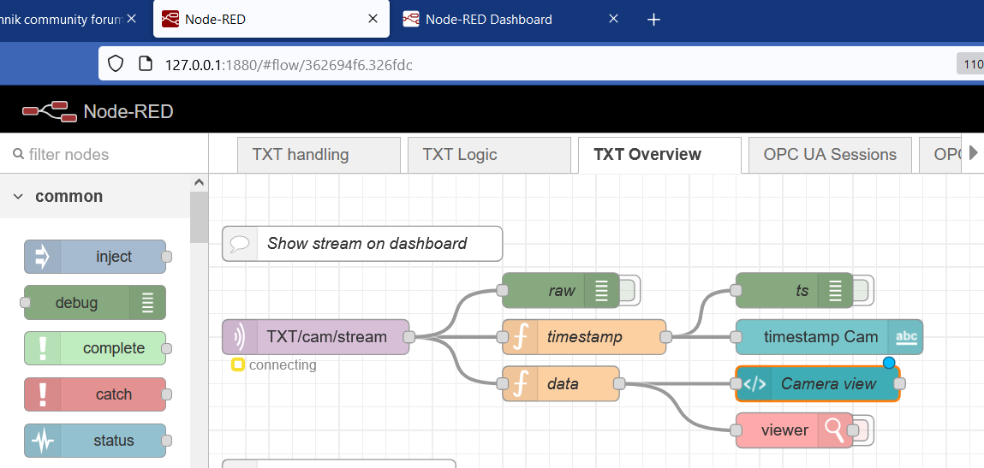Click the input port of ts debug node
Image resolution: width=984 pixels, height=468 pixels.
(737, 290)
